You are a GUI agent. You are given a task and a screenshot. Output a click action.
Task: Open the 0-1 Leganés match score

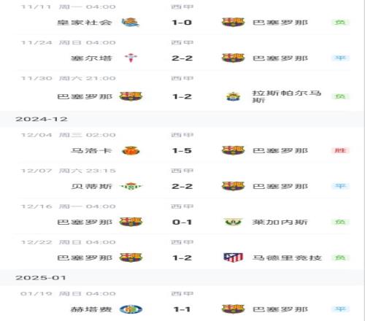[182, 222]
